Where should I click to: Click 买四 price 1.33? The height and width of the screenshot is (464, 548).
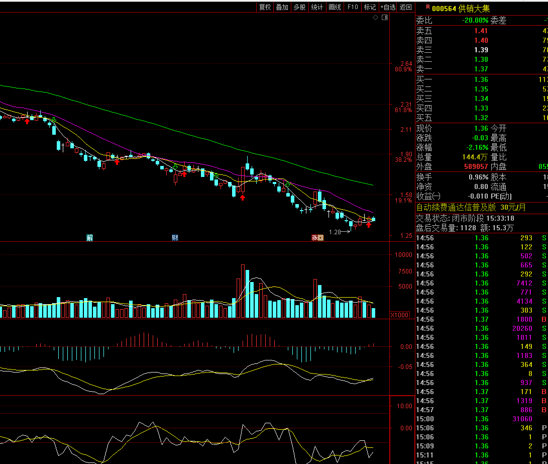click(481, 109)
